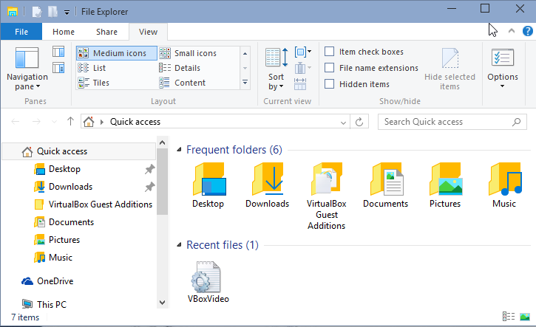Expand the address bar history dropdown
This screenshot has width=536, height=327.
click(x=341, y=122)
